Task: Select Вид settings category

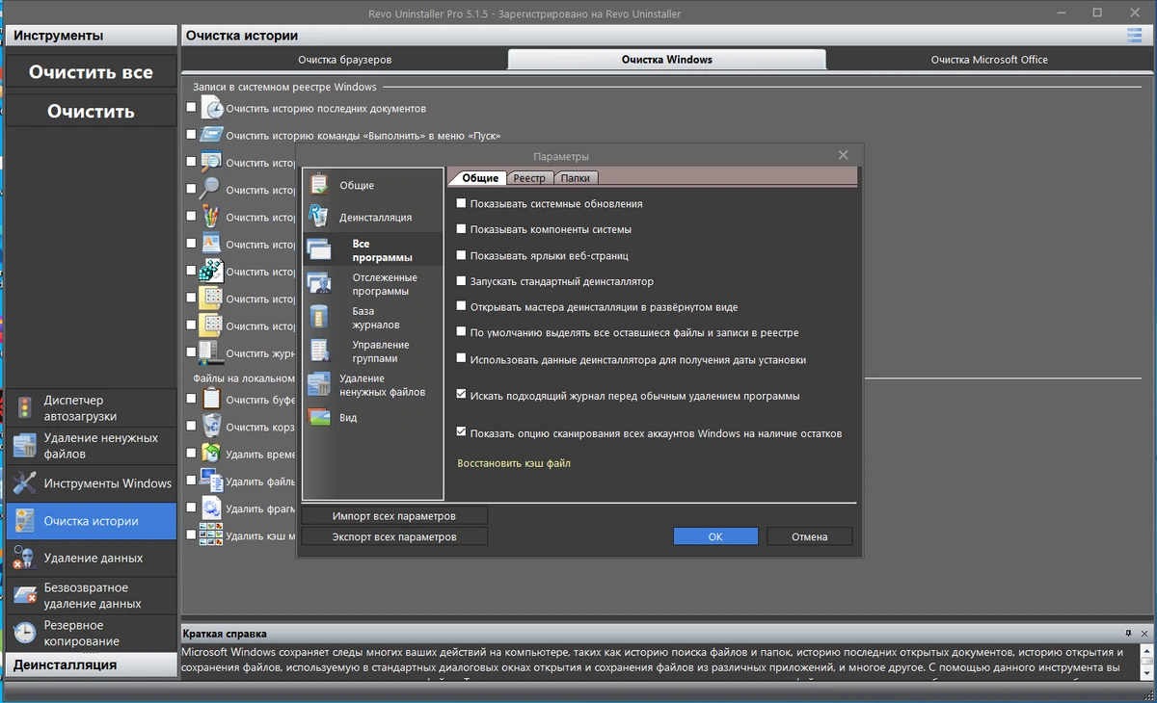Action: coord(372,418)
